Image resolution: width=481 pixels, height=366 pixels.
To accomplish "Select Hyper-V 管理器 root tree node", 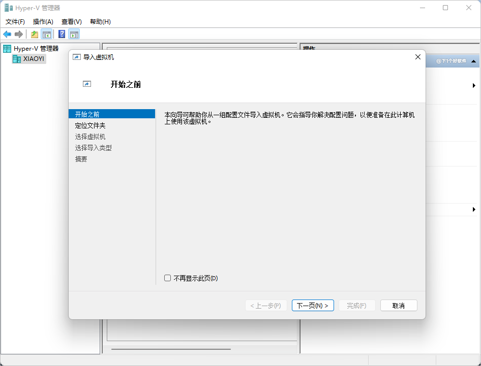I will pos(31,48).
